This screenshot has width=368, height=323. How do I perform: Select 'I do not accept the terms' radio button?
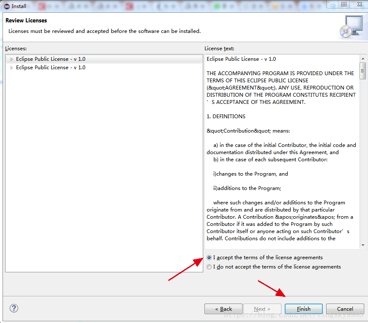[209, 267]
